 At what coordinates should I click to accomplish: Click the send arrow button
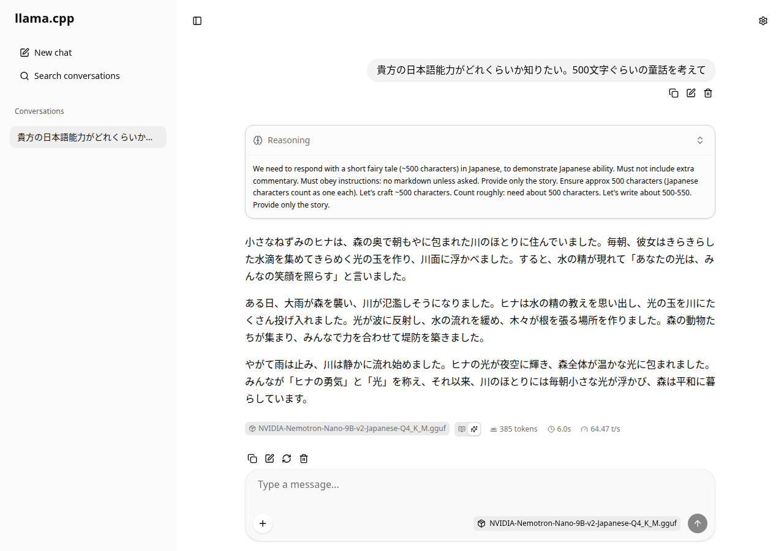[698, 523]
